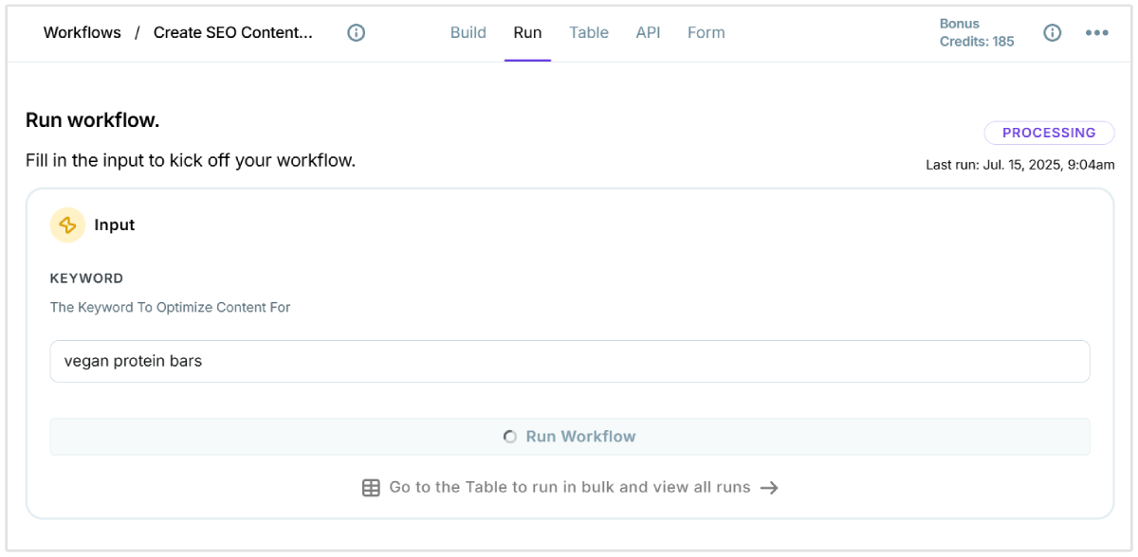Click the loading spinner in Run Workflow
Image resolution: width=1138 pixels, height=557 pixels.
pos(509,437)
